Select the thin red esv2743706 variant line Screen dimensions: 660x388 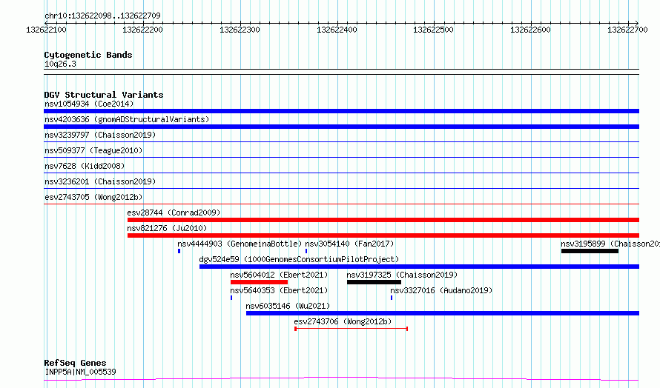tap(351, 329)
